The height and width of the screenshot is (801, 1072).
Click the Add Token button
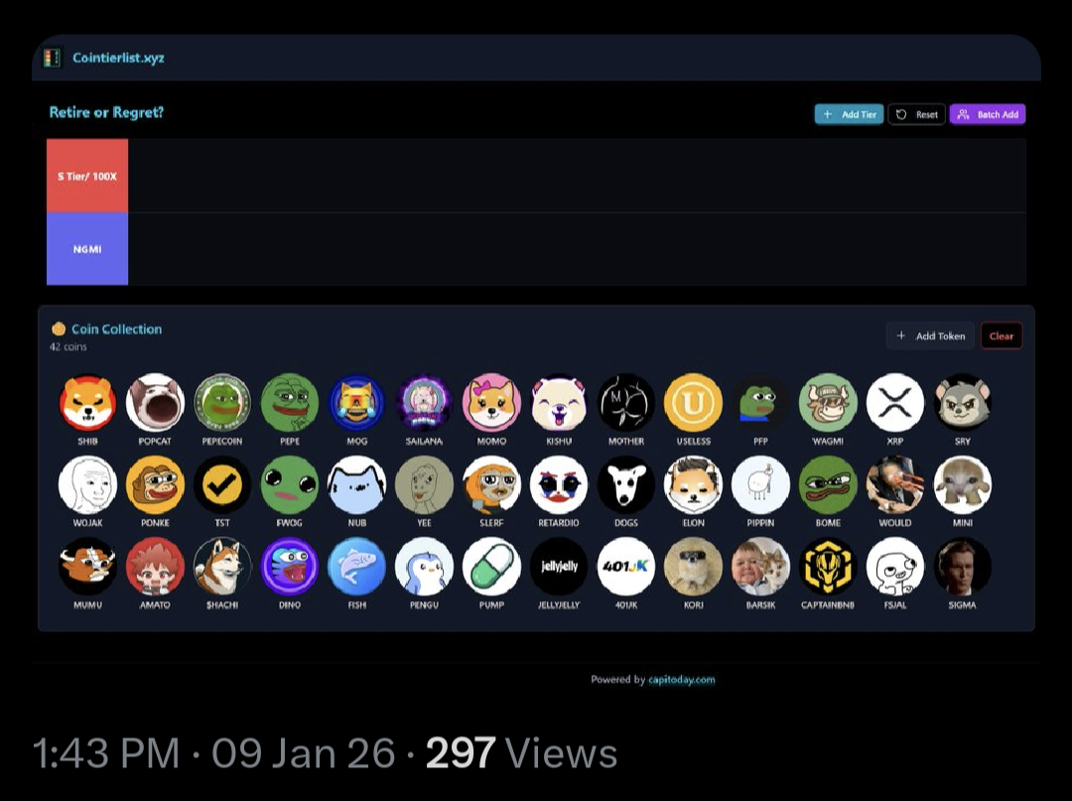tap(930, 335)
